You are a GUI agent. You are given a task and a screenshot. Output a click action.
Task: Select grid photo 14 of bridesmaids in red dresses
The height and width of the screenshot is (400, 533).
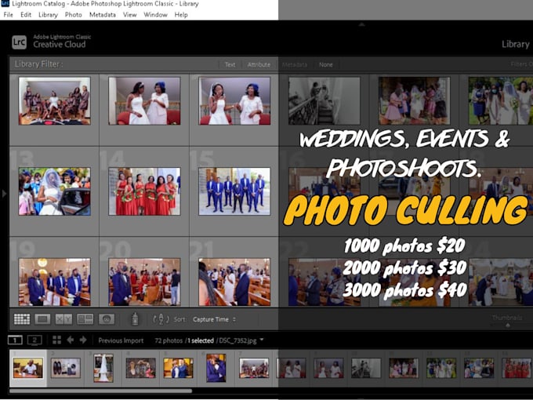coord(144,191)
